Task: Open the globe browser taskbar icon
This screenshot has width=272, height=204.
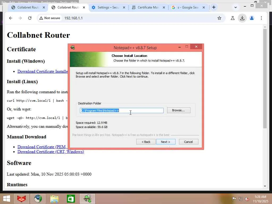Action: pyautogui.click(x=38, y=199)
